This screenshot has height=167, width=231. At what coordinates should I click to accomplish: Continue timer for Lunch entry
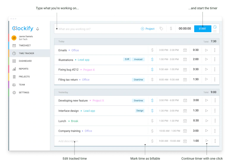click(207, 121)
